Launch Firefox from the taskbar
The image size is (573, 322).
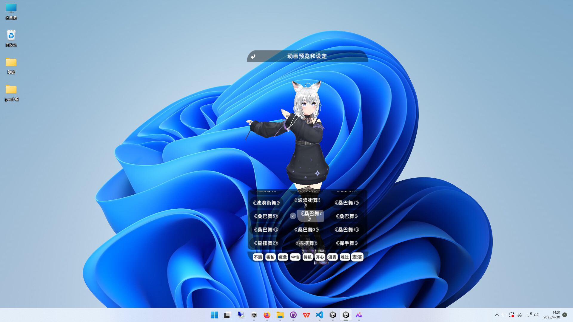click(267, 315)
